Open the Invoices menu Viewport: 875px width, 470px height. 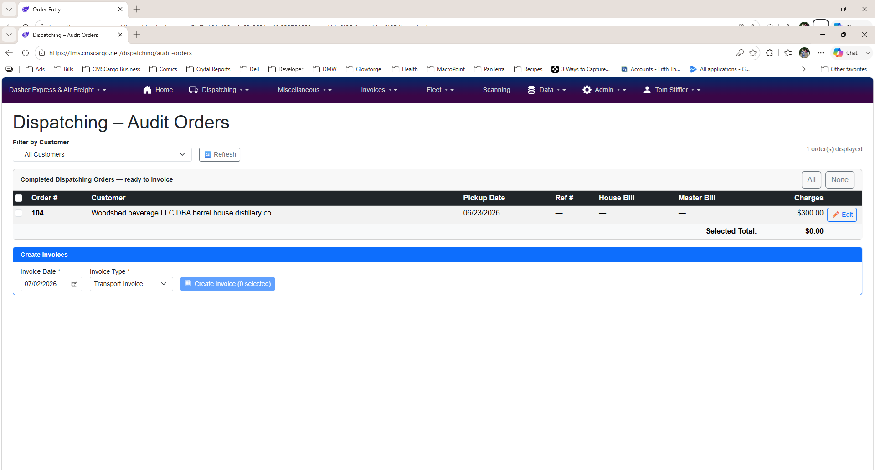(379, 90)
